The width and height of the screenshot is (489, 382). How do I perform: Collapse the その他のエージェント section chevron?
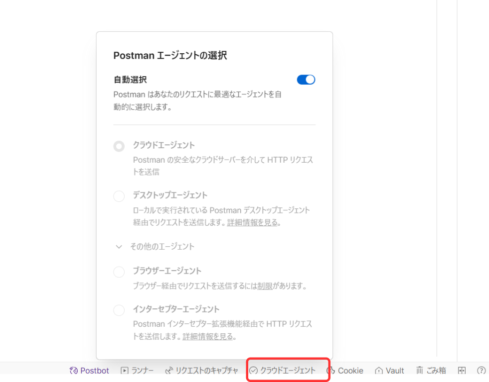pyautogui.click(x=119, y=247)
